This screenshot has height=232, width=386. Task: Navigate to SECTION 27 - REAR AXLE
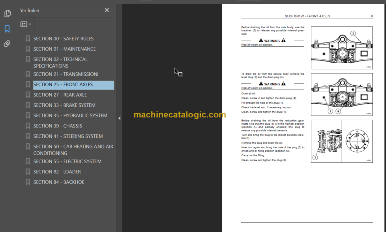click(60, 95)
